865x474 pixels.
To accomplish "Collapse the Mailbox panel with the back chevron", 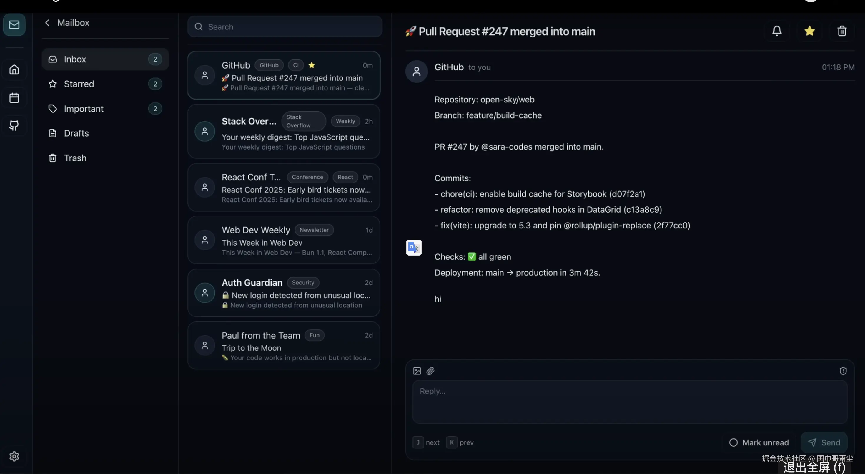I will (47, 22).
